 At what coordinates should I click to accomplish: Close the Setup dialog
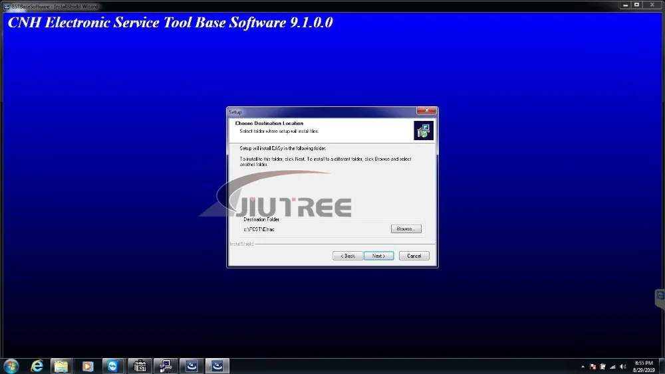click(x=427, y=110)
